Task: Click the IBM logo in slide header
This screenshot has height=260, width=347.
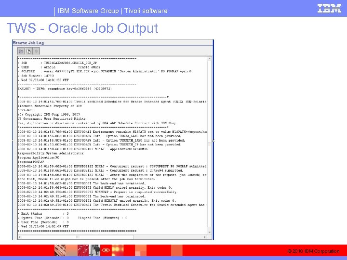Action: [329, 9]
